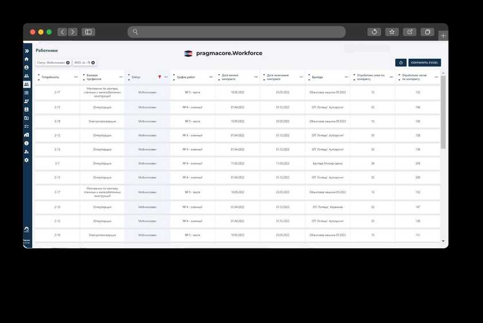
Task: Open the settings gear in sidebar
Action: pyautogui.click(x=26, y=160)
